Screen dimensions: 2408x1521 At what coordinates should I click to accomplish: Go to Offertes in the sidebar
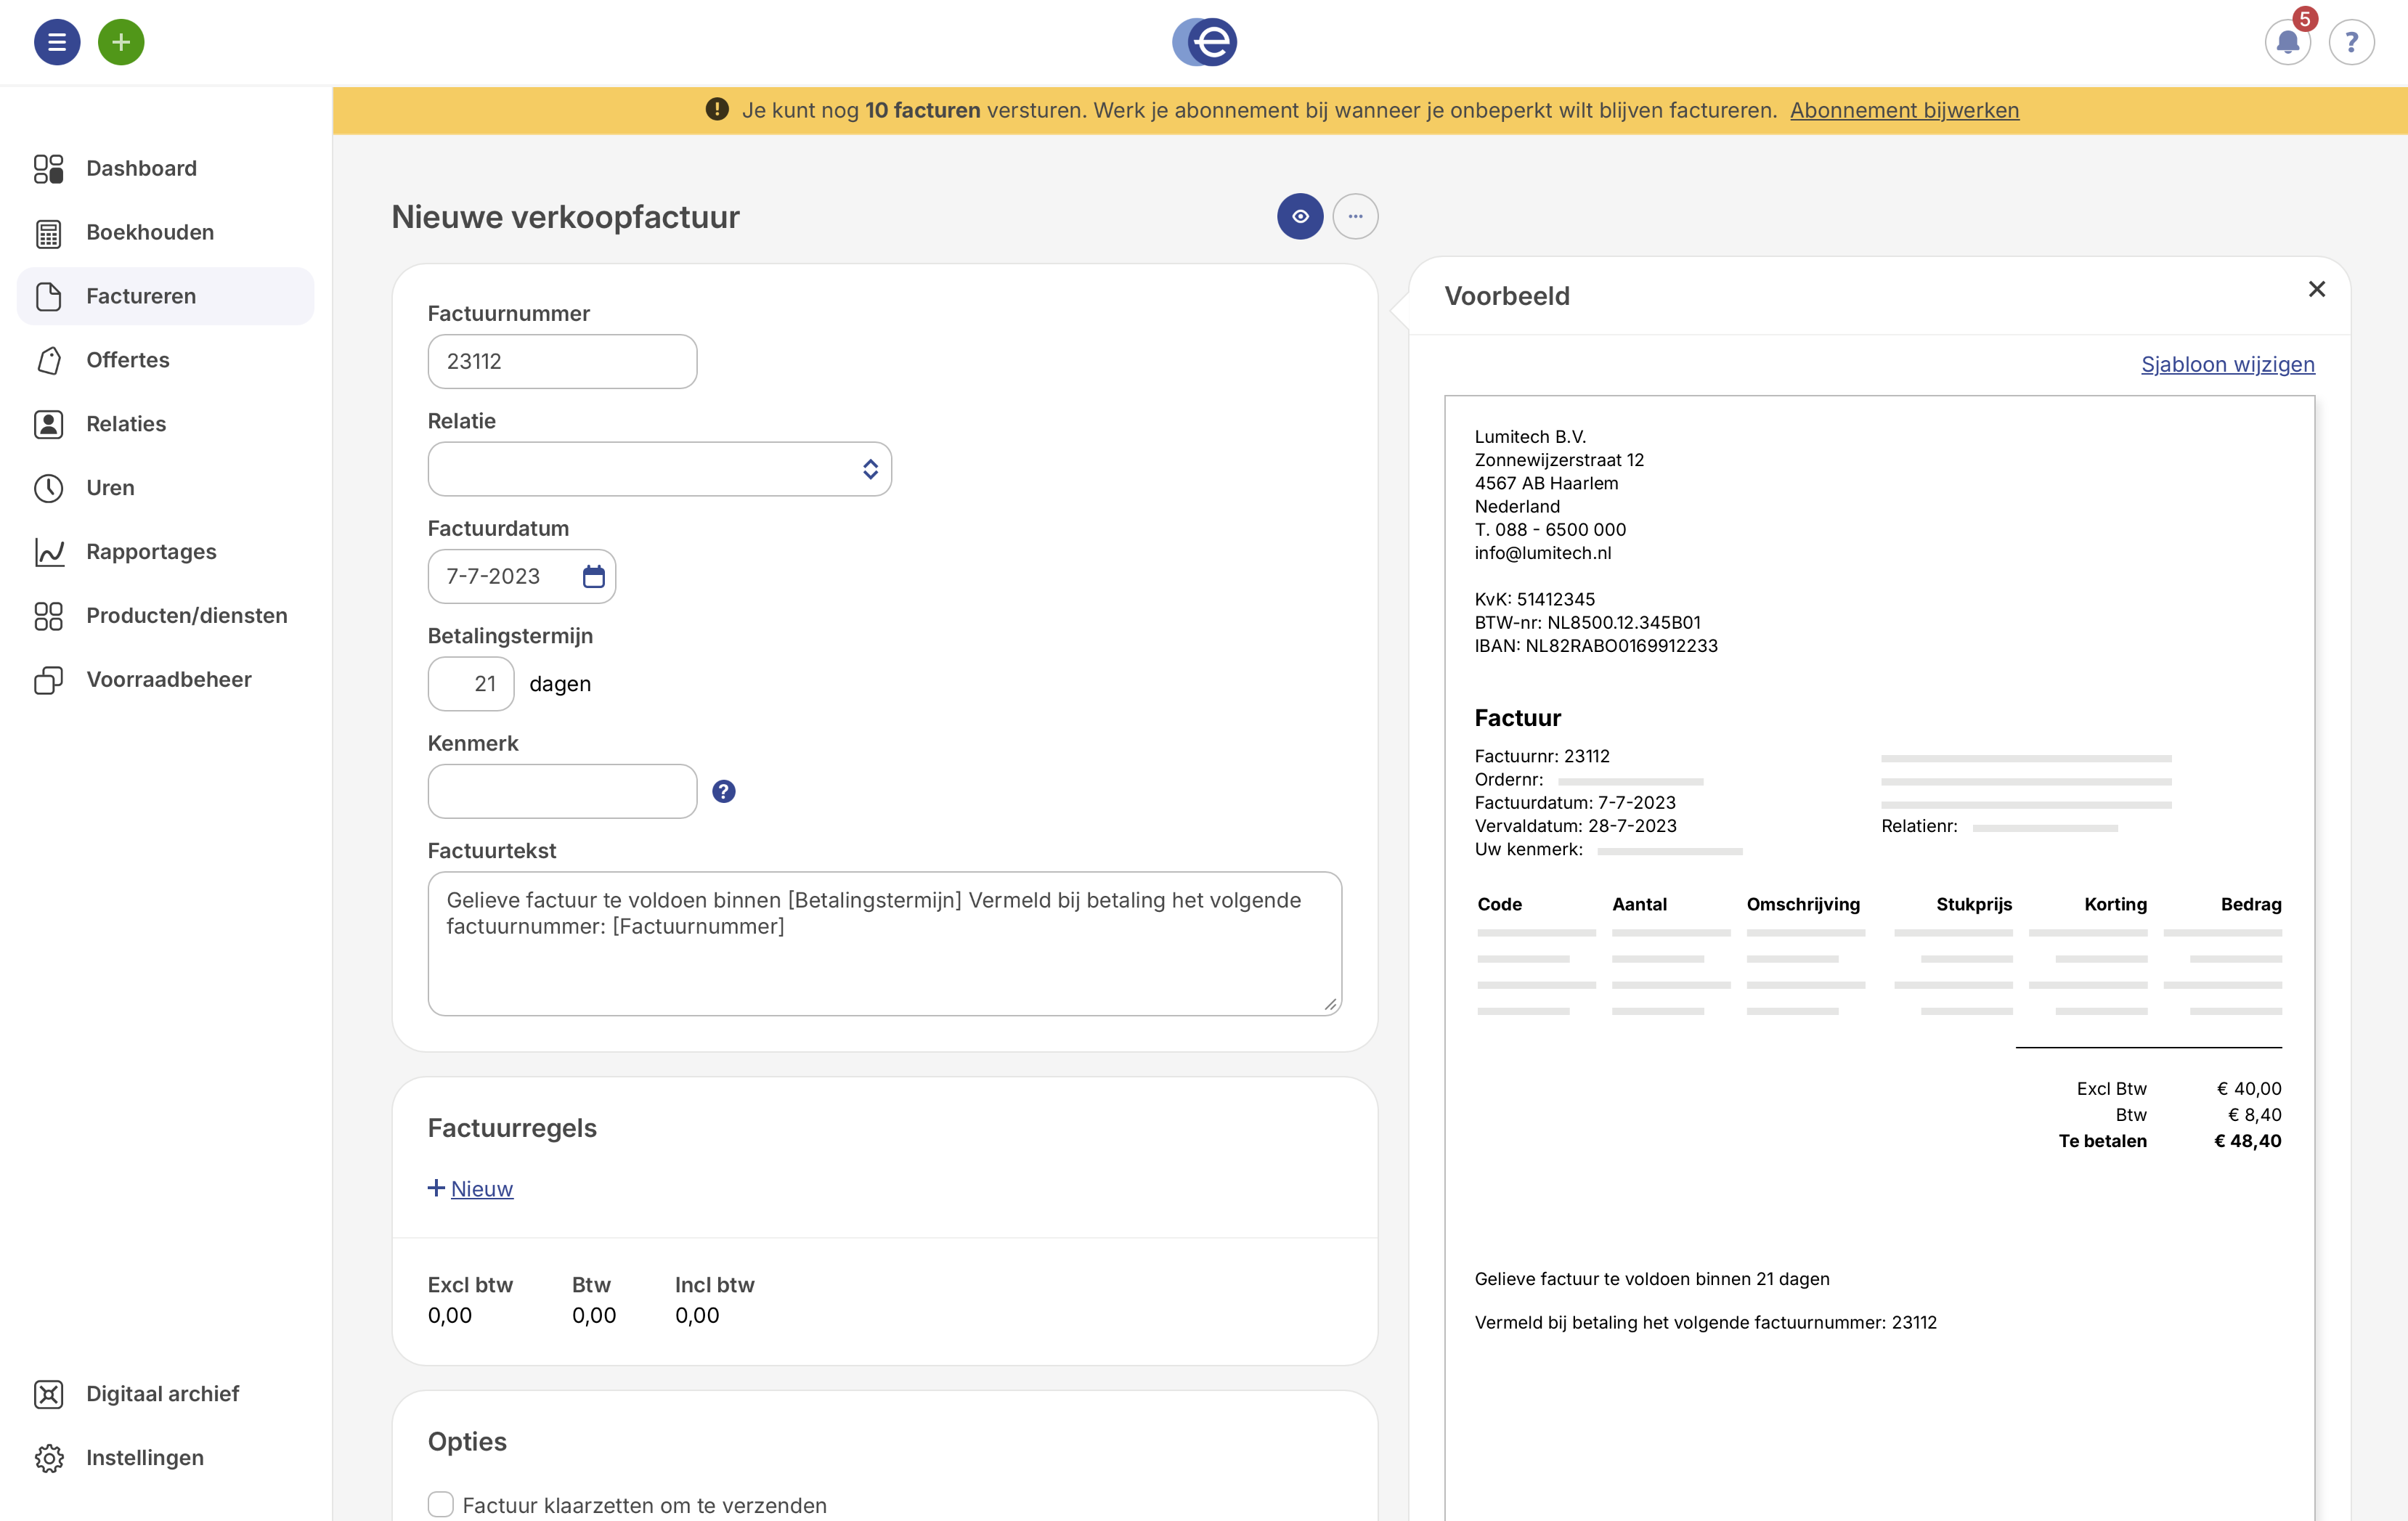(x=128, y=360)
